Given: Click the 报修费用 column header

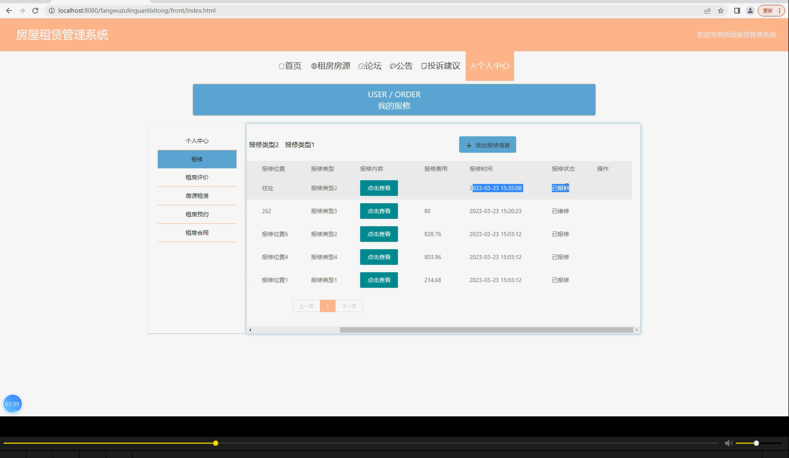Looking at the screenshot, I should tap(436, 169).
